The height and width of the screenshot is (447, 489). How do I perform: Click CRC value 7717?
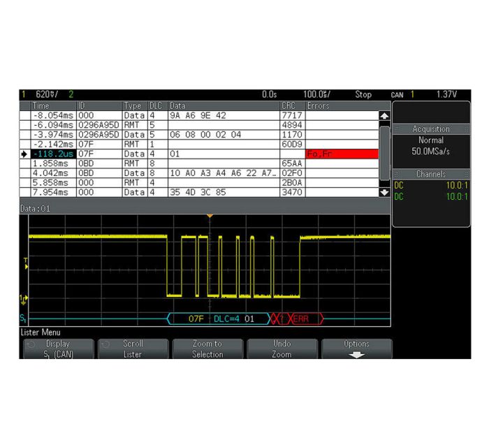[x=293, y=116]
